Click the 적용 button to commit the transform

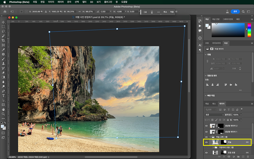[172, 12]
